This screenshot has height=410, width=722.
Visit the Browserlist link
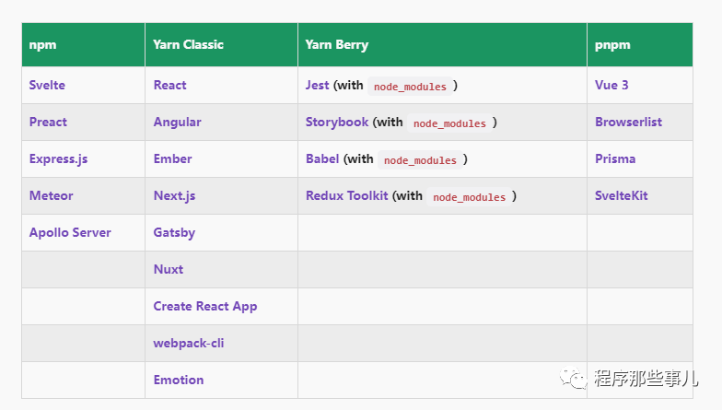(x=628, y=122)
